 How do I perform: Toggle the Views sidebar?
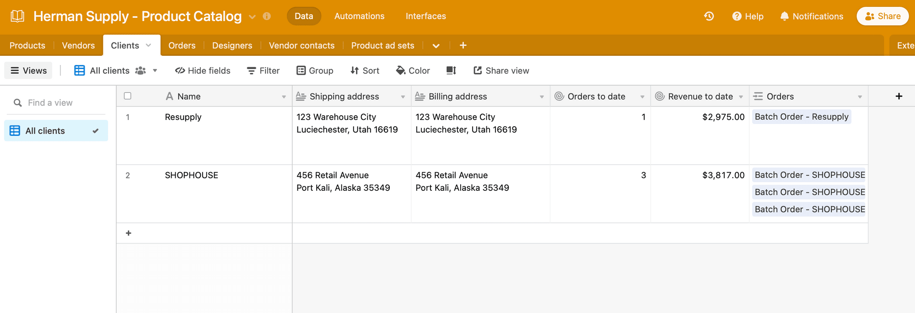click(28, 70)
